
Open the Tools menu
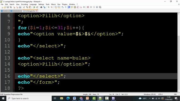click(x=48, y=4)
